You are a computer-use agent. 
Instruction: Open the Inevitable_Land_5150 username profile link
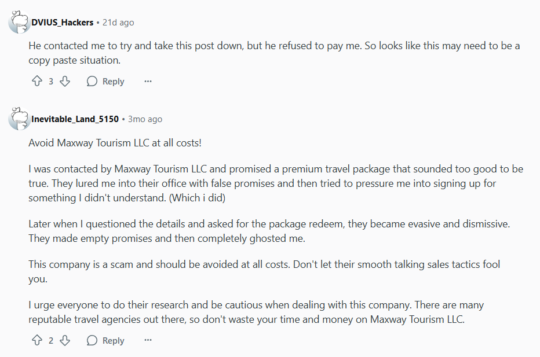point(75,119)
